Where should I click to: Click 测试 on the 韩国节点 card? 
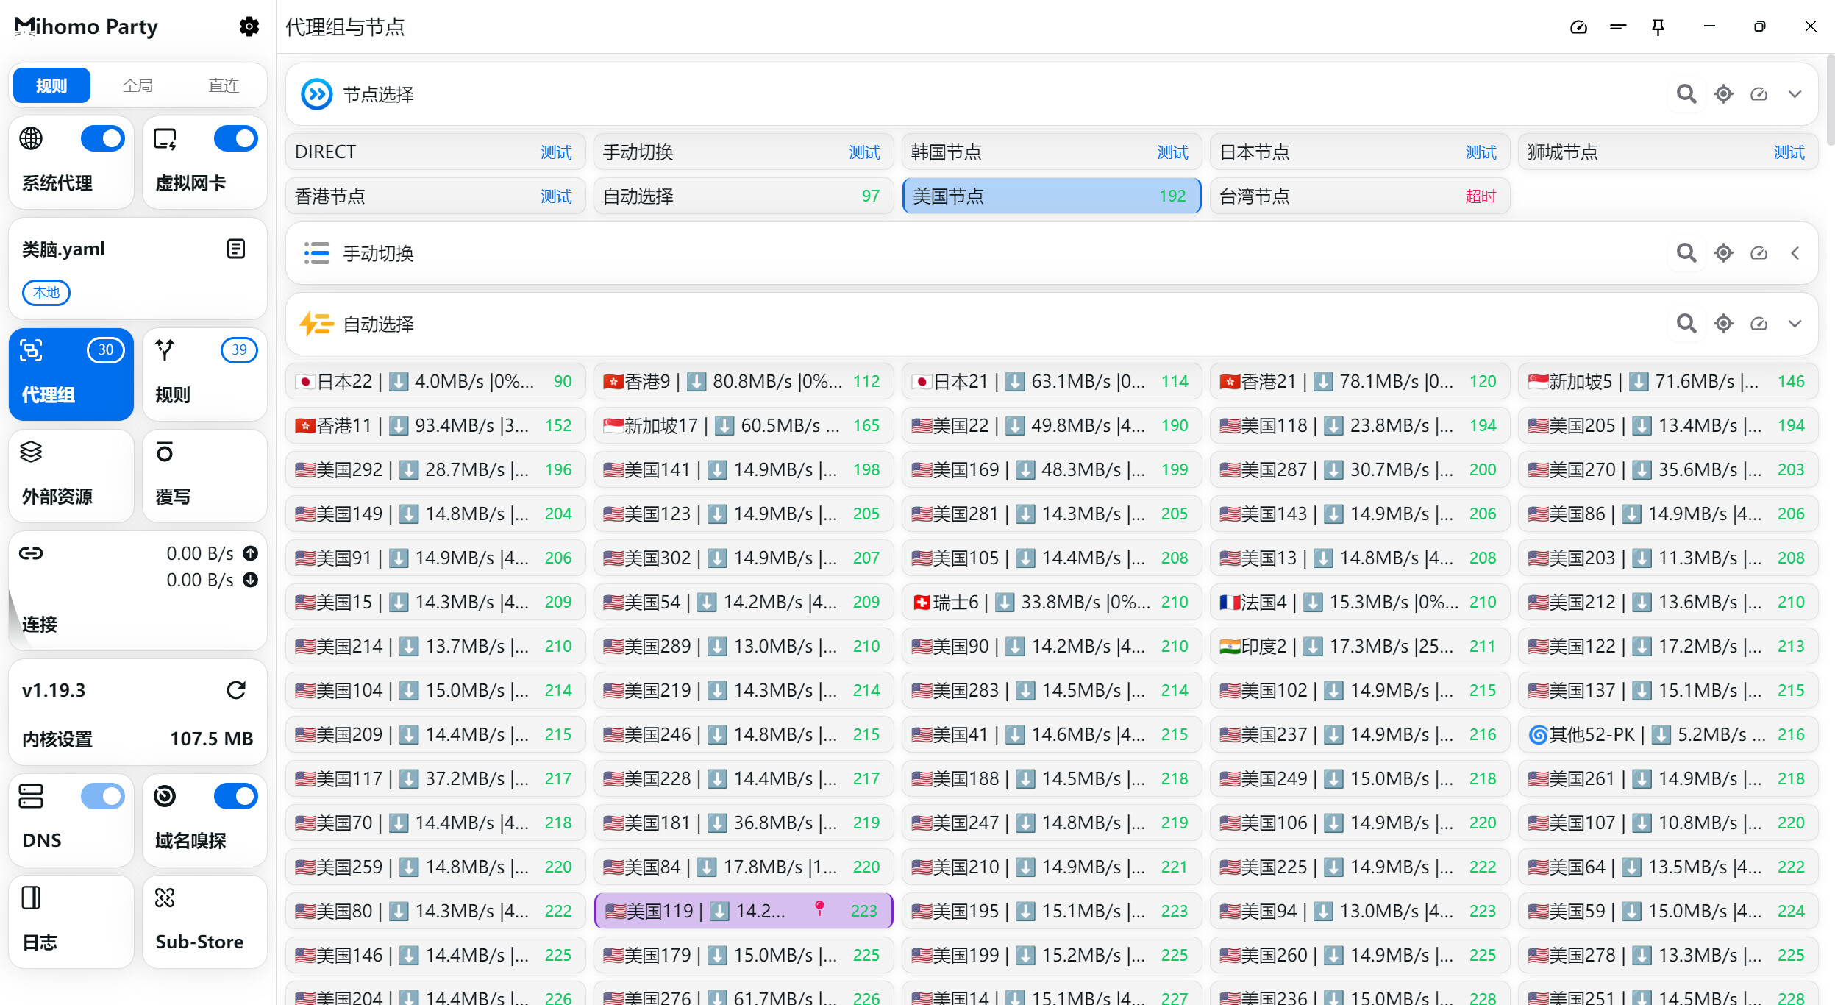tap(1172, 152)
